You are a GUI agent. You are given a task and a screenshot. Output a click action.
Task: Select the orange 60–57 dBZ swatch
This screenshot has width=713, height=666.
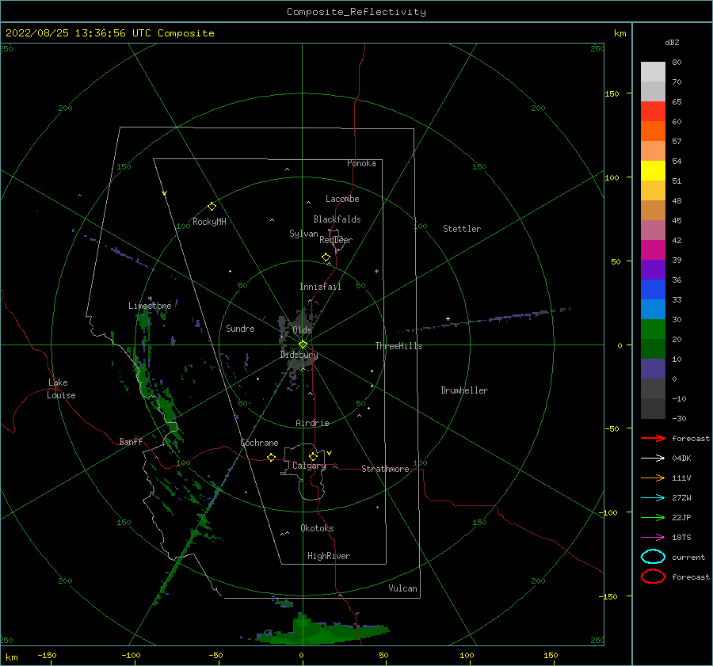click(653, 131)
